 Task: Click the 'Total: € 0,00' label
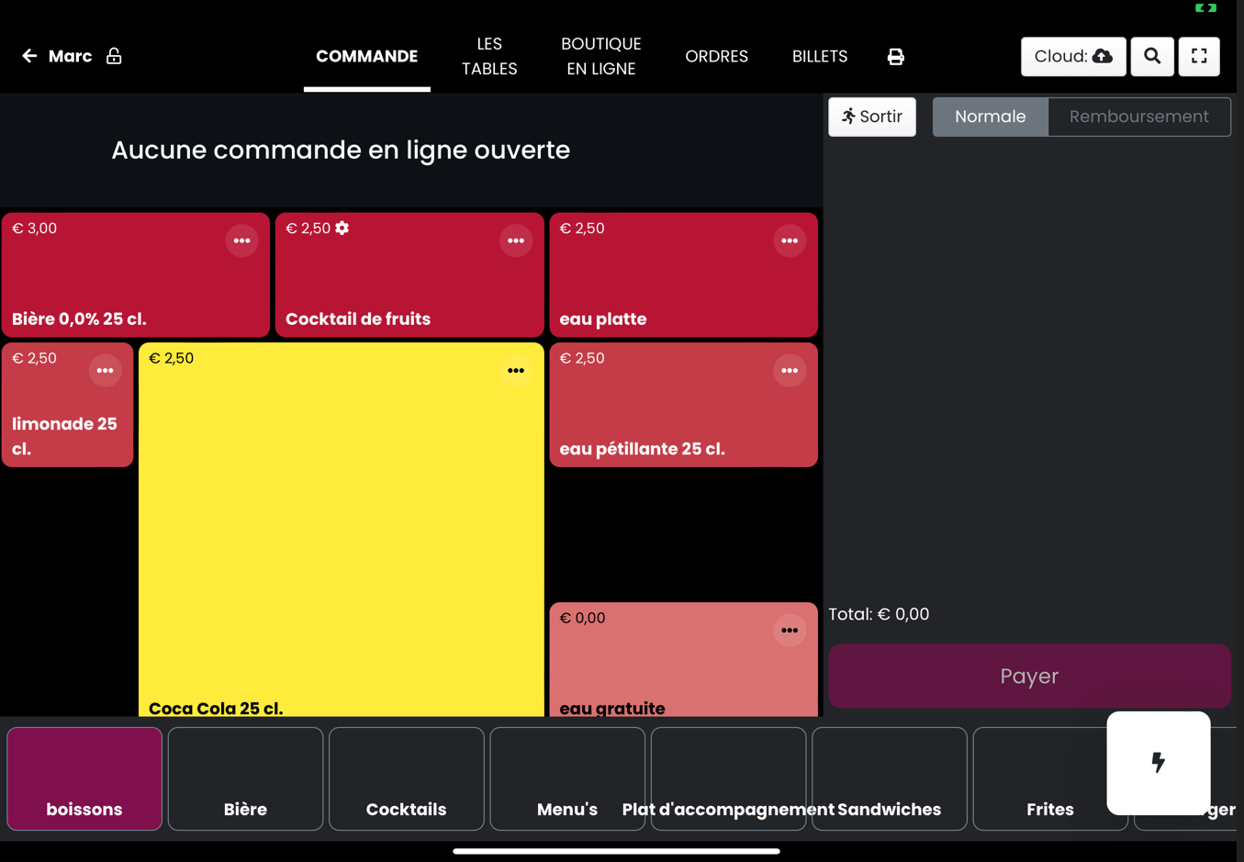pos(879,614)
